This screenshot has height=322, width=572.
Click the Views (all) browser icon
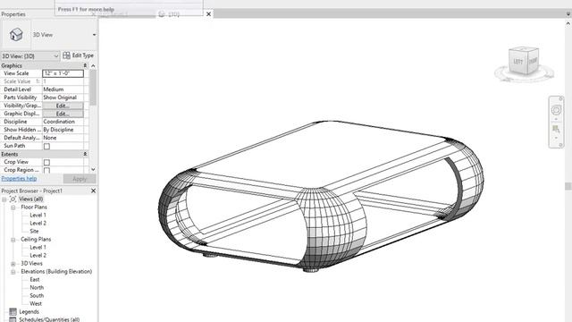point(13,199)
